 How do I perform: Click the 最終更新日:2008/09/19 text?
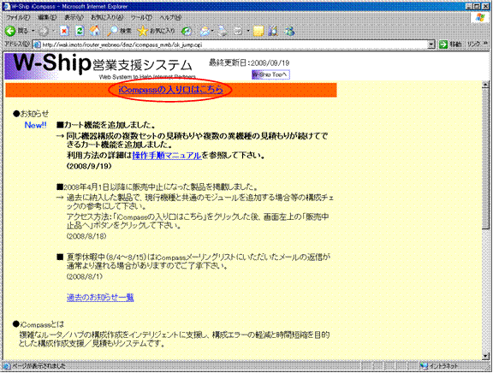[x=249, y=62]
